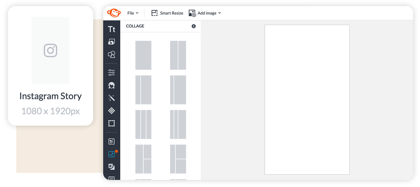Viewport: 420px width, 187px height.
Task: Choose layout with tall left, two stacked right
Action: tap(143, 159)
